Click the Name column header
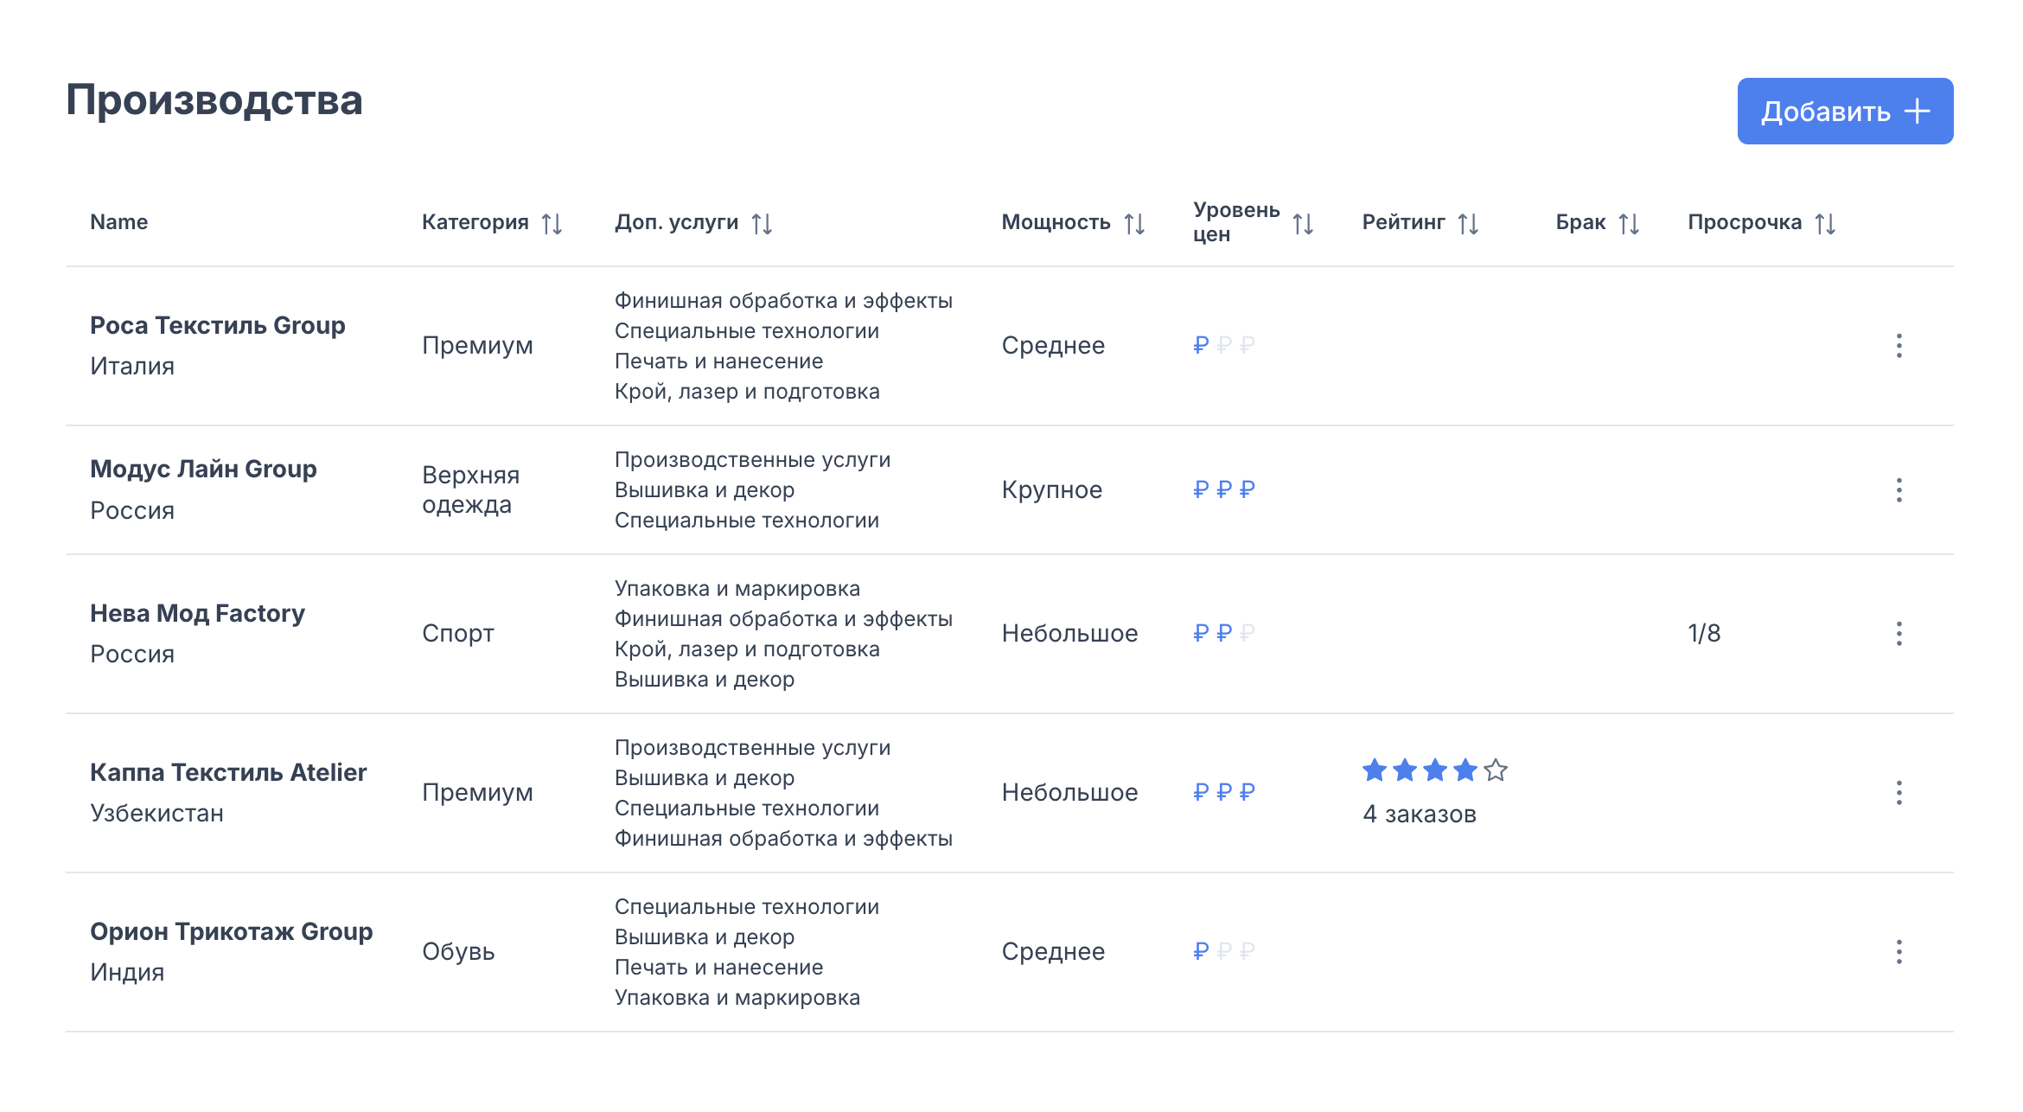 coord(119,222)
